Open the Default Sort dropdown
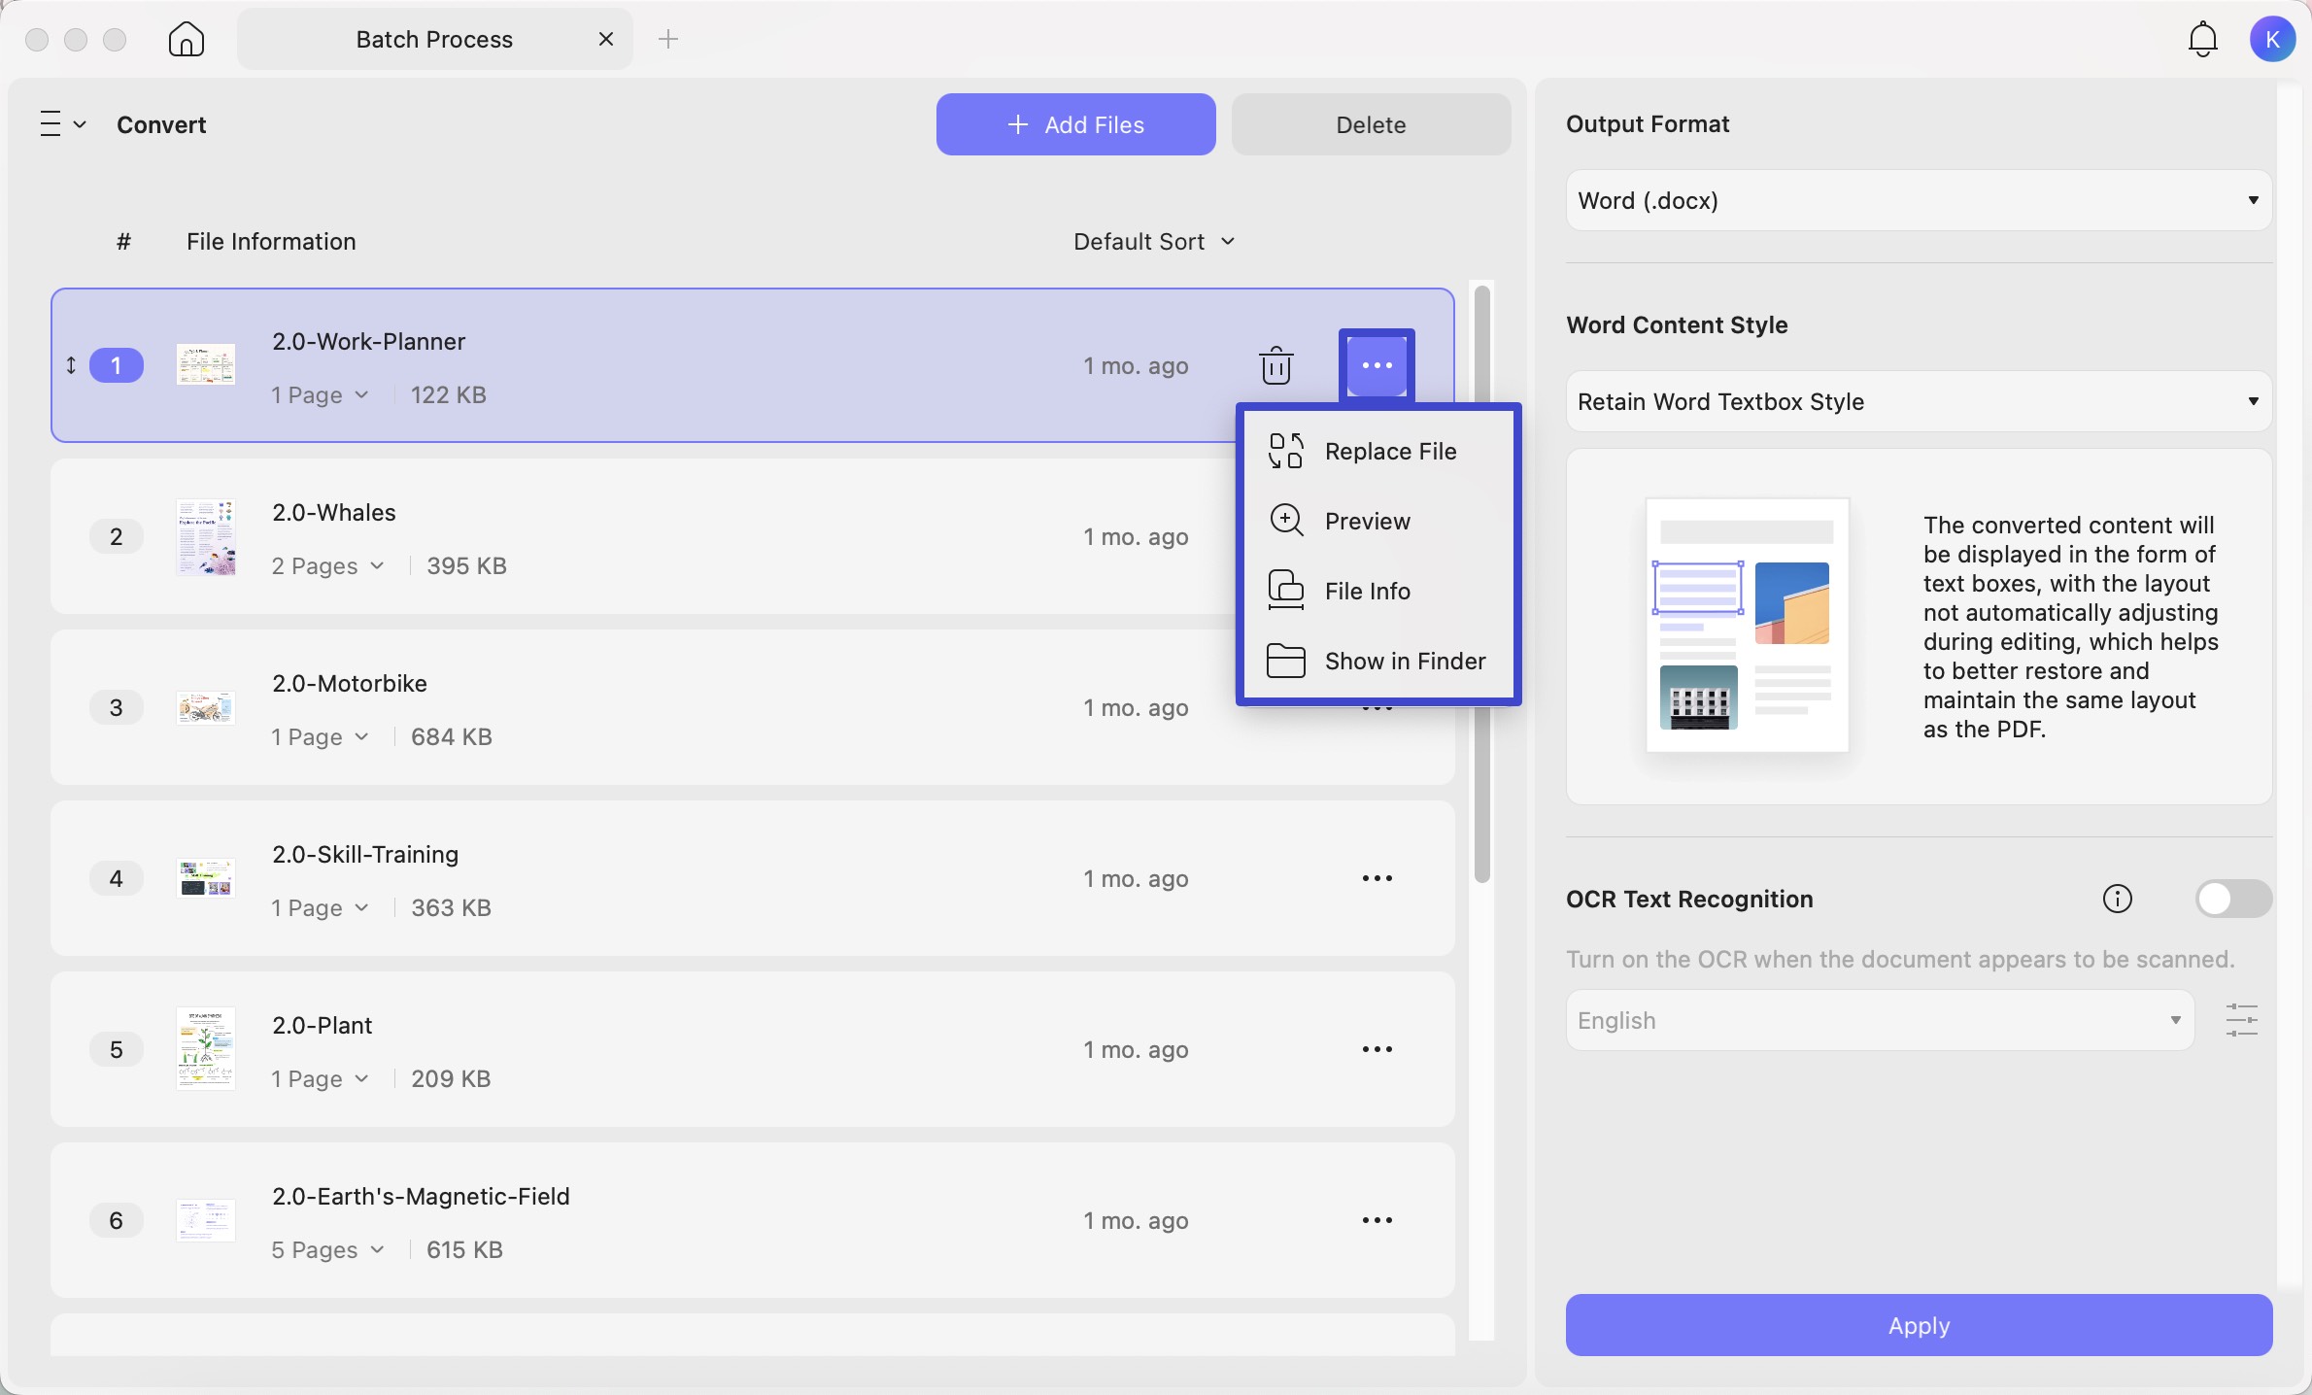2312x1395 pixels. pyautogui.click(x=1153, y=241)
